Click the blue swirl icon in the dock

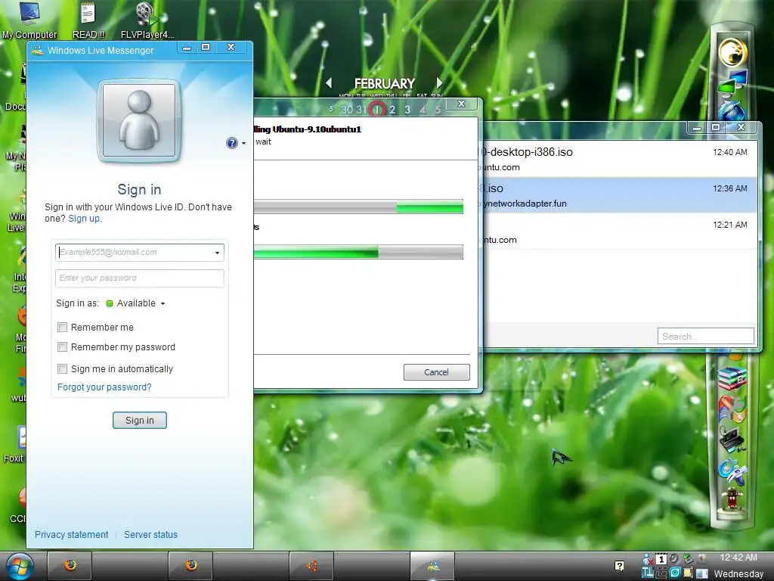(732, 471)
